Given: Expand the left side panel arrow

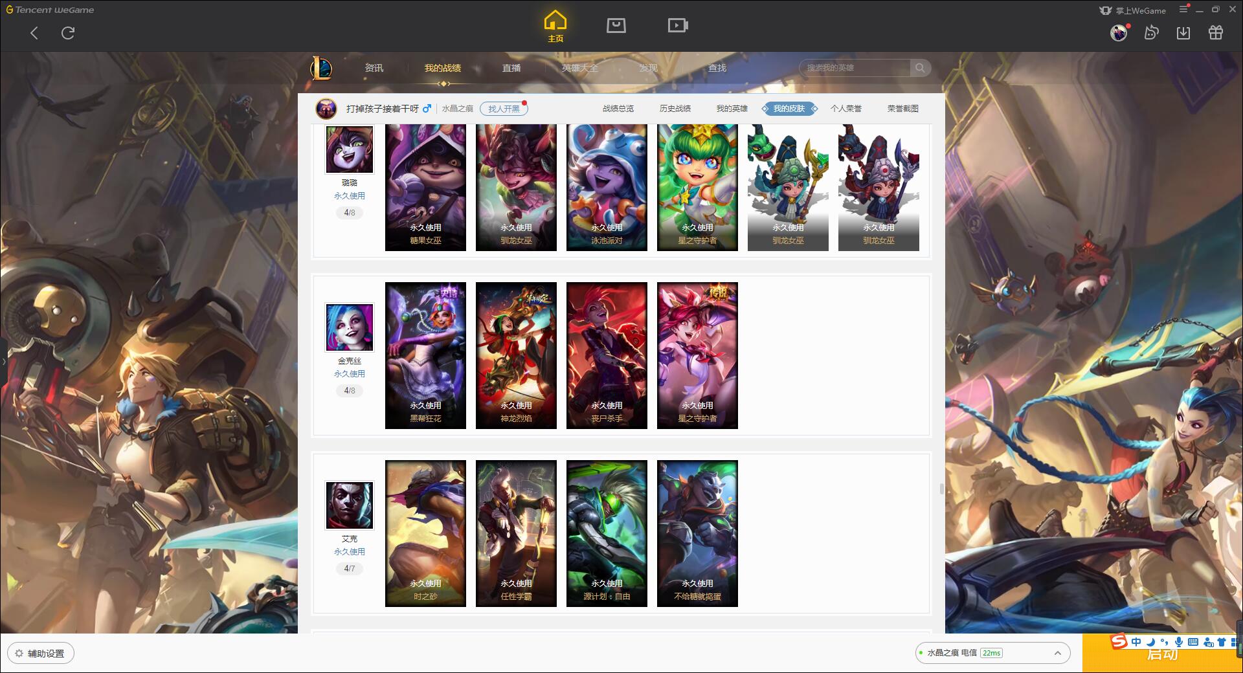Looking at the screenshot, I should tap(3, 361).
